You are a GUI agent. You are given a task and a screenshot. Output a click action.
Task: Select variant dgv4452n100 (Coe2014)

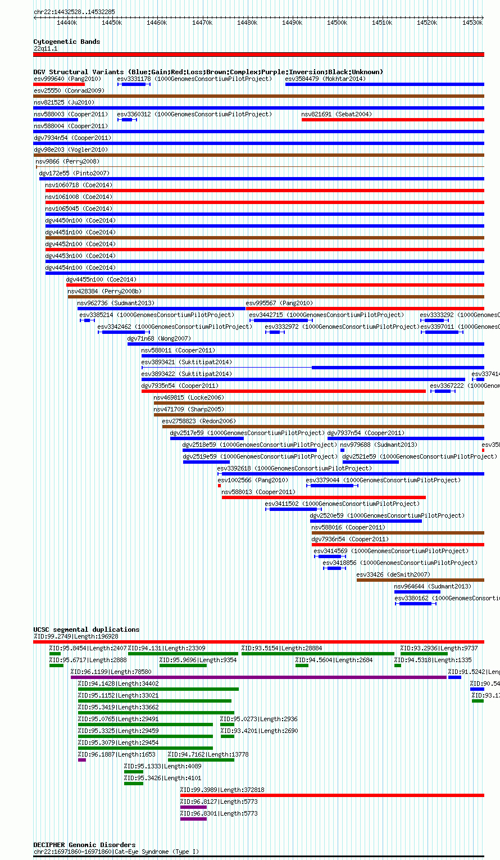(x=265, y=250)
